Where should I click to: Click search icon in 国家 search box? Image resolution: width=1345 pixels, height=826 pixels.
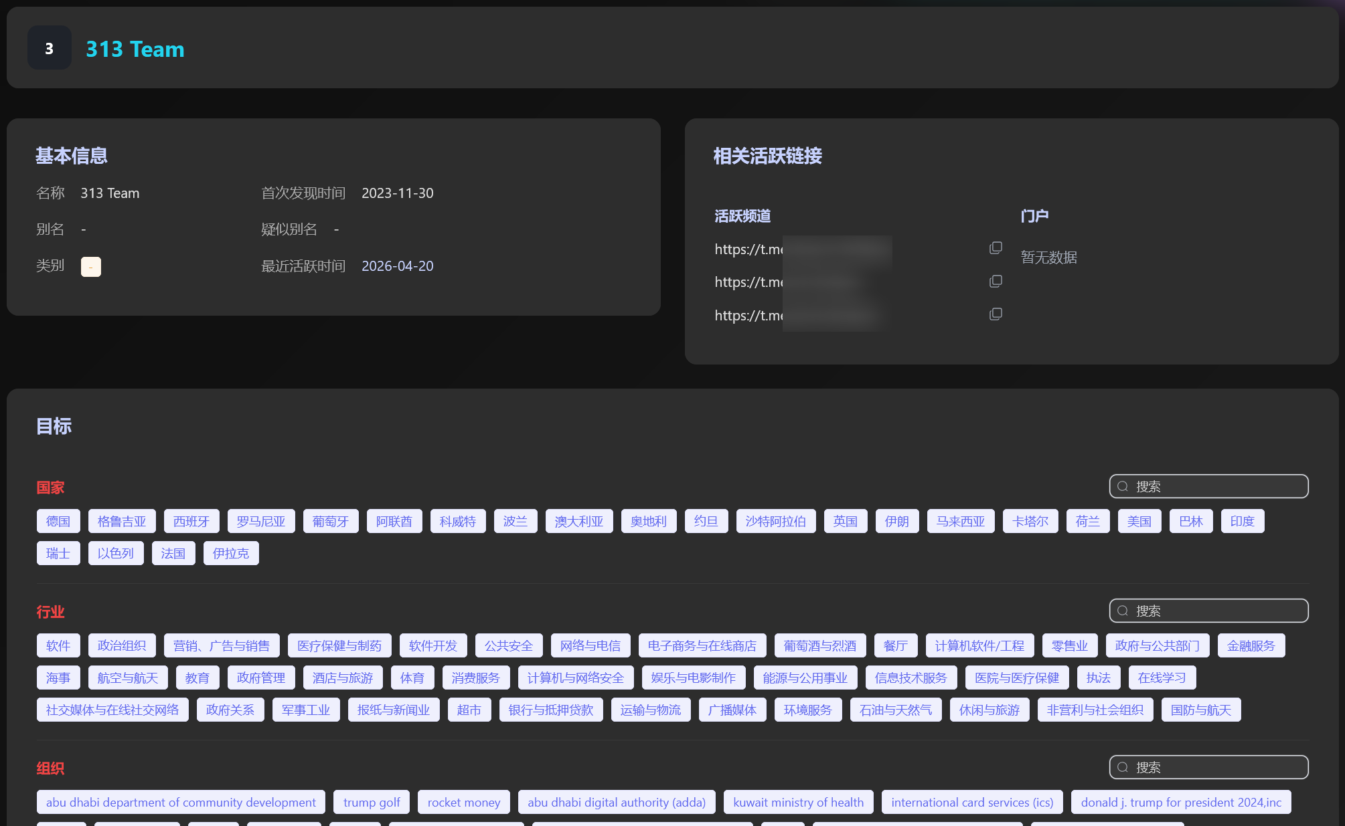(1123, 486)
